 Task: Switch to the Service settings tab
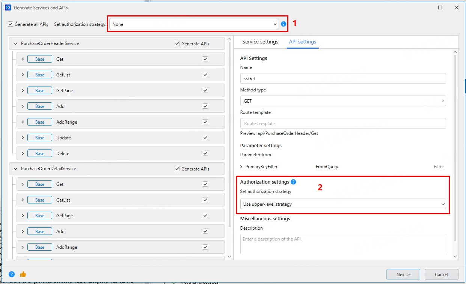pos(260,42)
